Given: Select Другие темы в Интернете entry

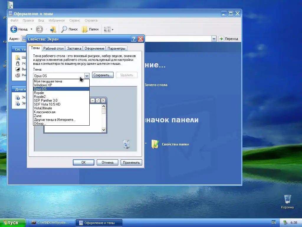Looking at the screenshot, I should (x=61, y=120).
